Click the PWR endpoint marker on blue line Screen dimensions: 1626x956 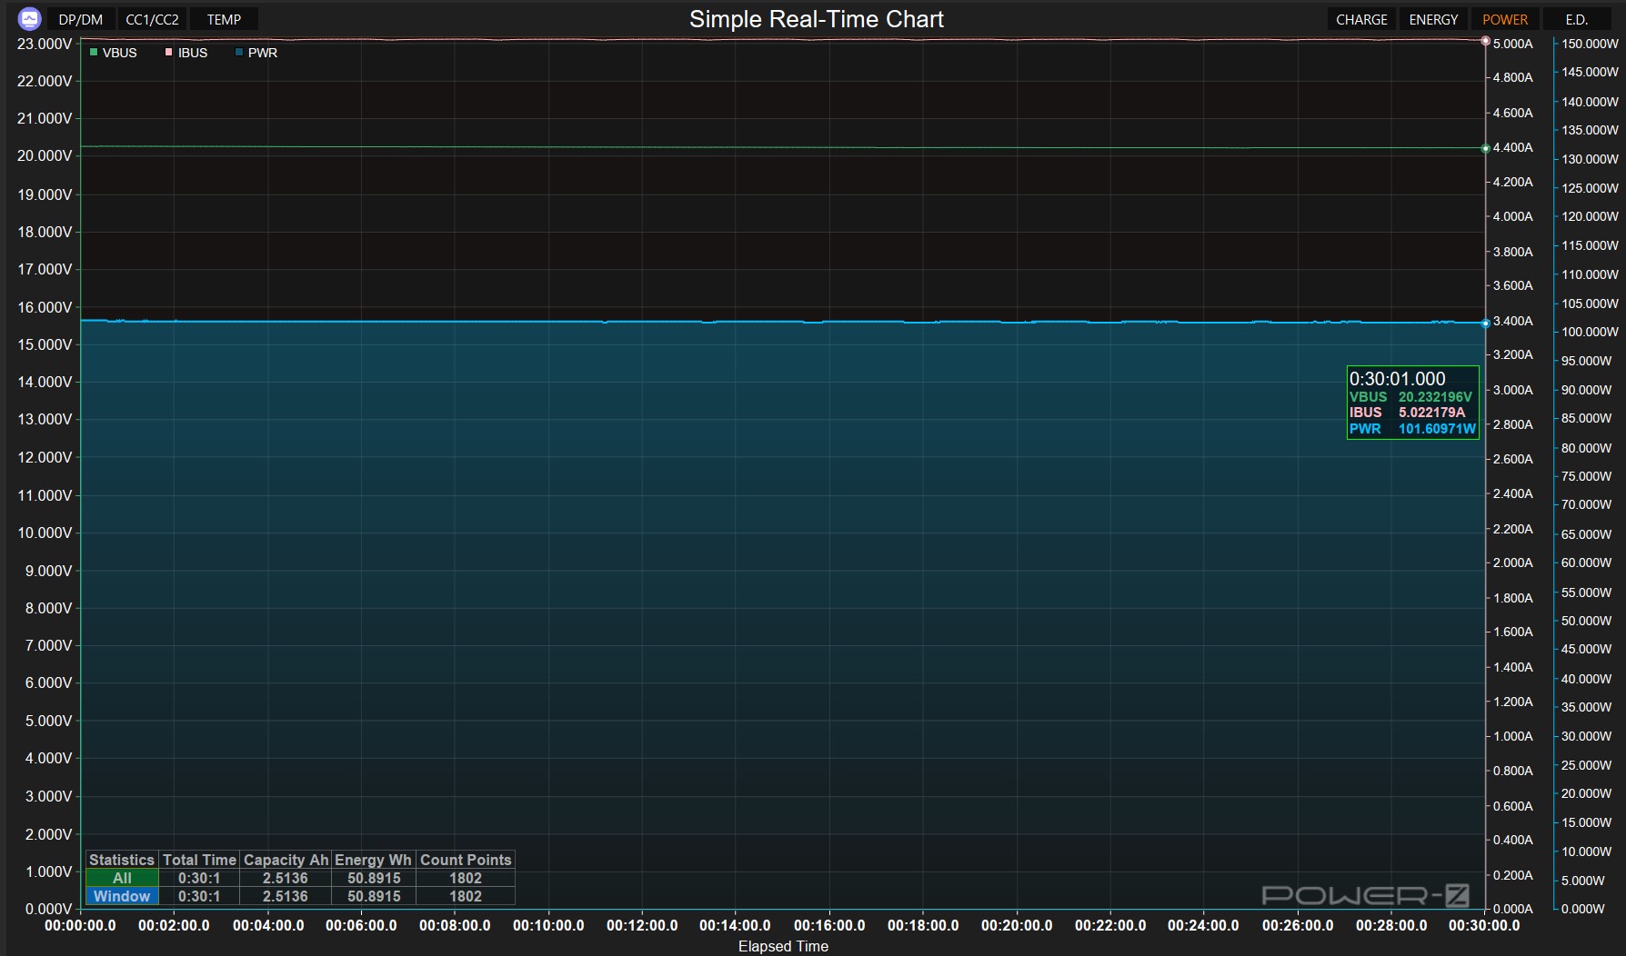(1485, 324)
